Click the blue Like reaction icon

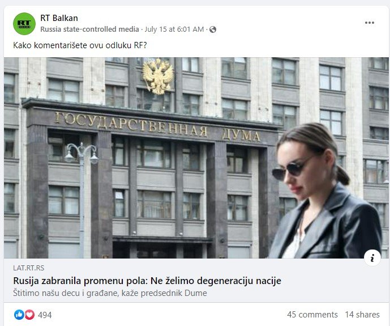click(19, 315)
